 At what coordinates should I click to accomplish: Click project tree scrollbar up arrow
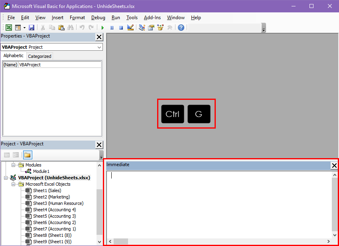99,165
